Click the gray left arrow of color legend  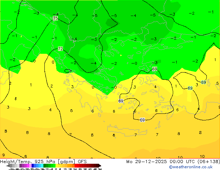coord(8,165)
